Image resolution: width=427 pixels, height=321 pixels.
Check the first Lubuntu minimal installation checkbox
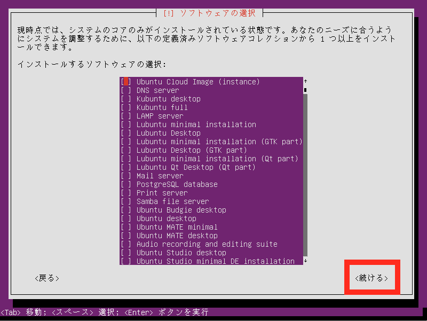126,124
